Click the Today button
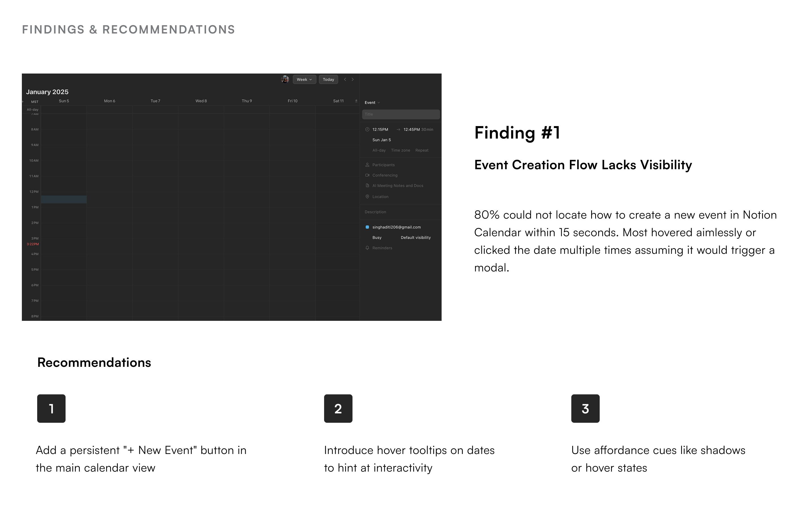808x519 pixels. coord(328,79)
